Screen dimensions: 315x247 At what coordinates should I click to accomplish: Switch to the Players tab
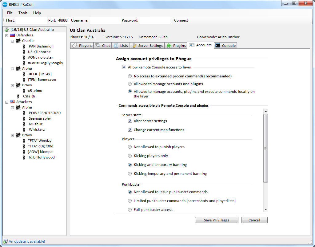tap(82, 46)
